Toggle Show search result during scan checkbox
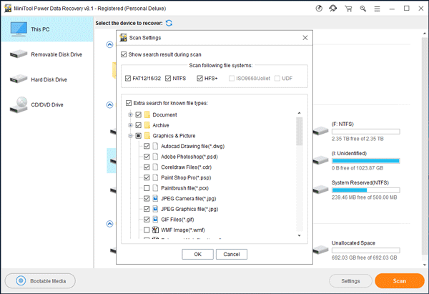This screenshot has width=429, height=294. 124,54
